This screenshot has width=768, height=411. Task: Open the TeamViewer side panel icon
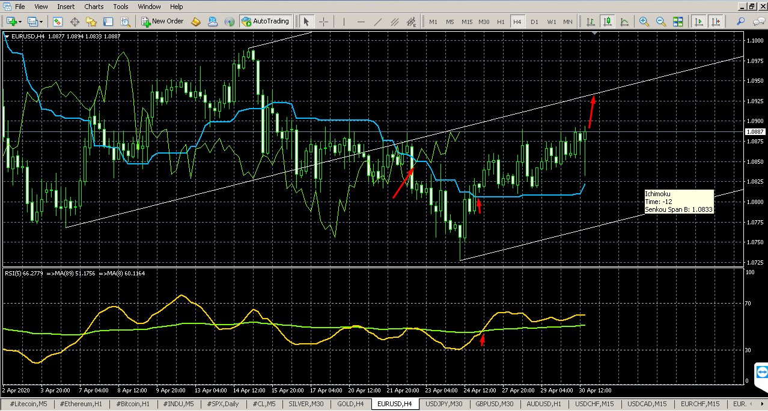point(762,372)
